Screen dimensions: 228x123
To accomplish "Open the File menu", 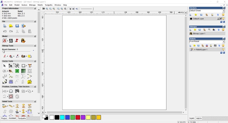I will pos(6,5).
